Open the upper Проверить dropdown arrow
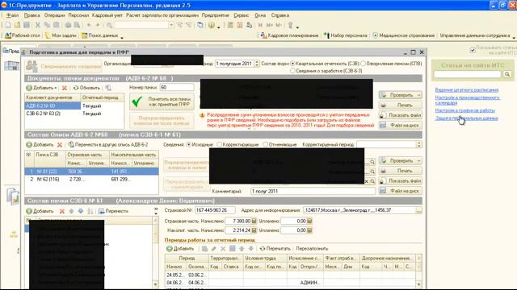Screen dimensions: 517x290 [418, 95]
